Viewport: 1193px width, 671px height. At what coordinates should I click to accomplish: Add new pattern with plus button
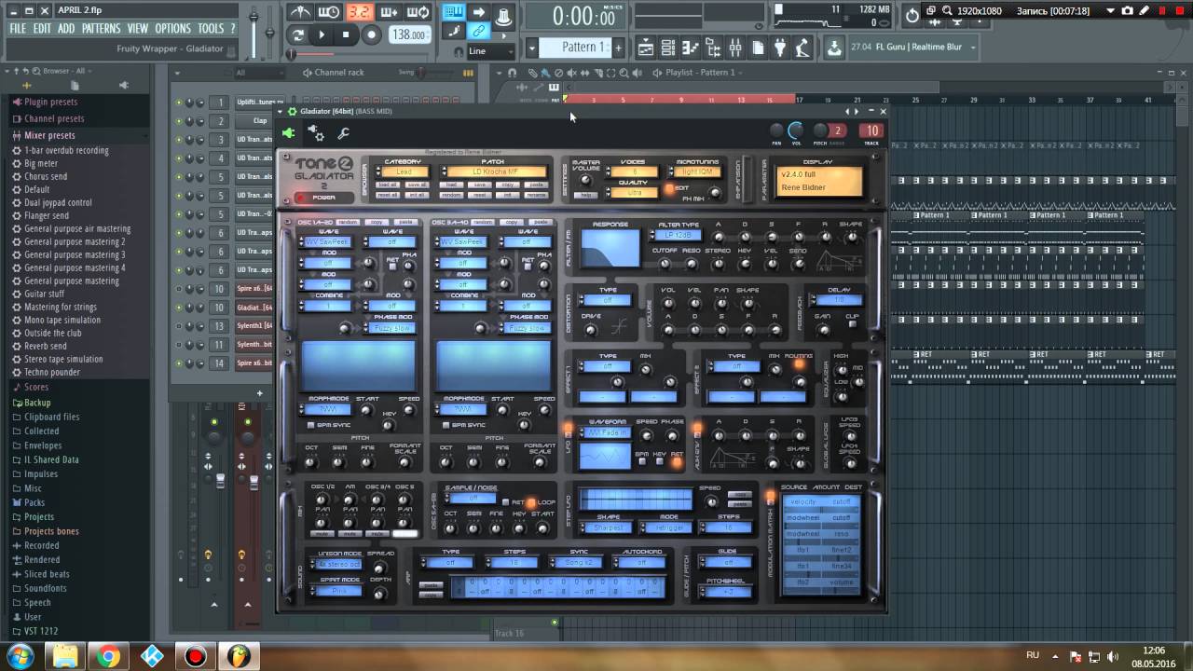(x=617, y=47)
